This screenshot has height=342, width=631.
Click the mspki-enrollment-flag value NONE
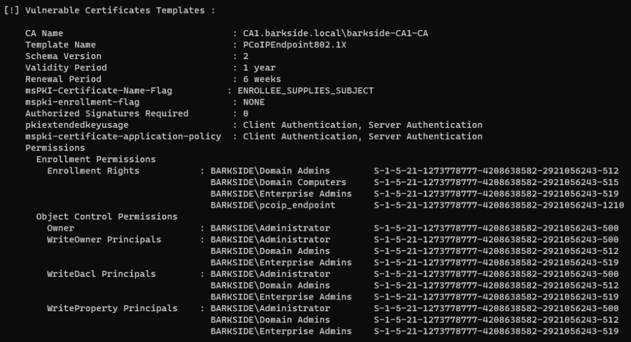[x=254, y=102]
